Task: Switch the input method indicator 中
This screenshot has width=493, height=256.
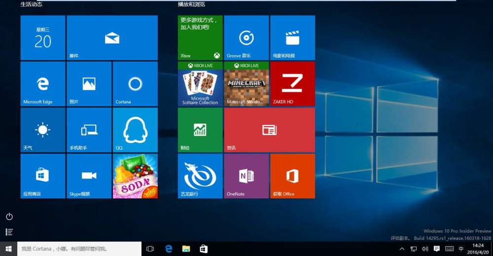Action: point(461,249)
